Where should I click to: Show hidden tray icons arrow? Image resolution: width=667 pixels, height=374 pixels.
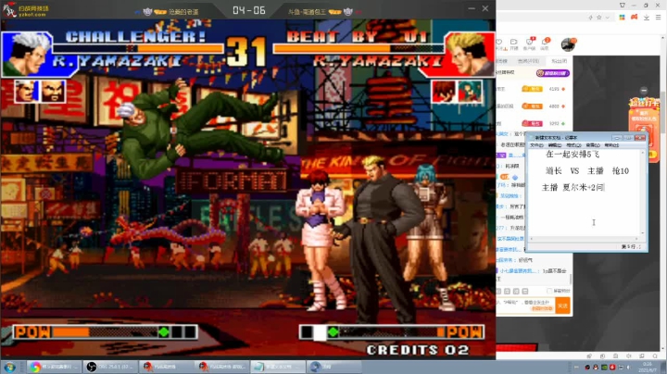coord(576,367)
